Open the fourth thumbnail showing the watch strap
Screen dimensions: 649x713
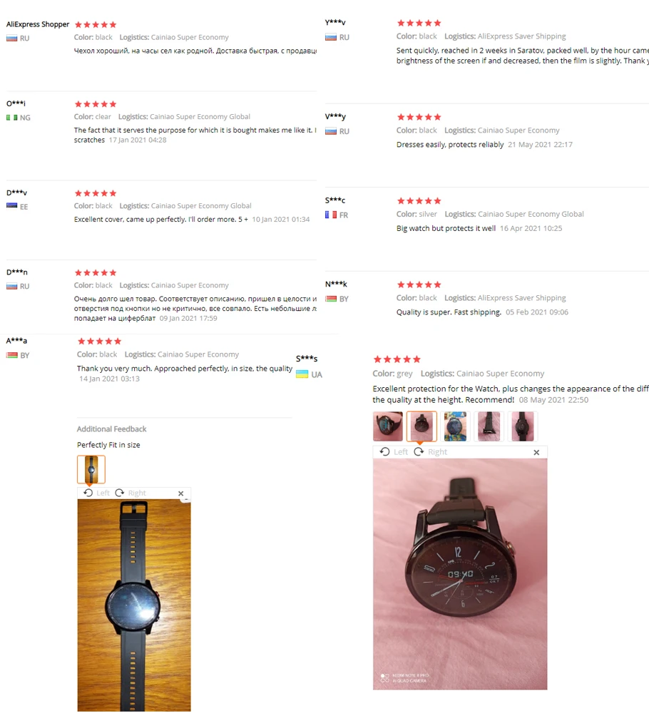[489, 426]
